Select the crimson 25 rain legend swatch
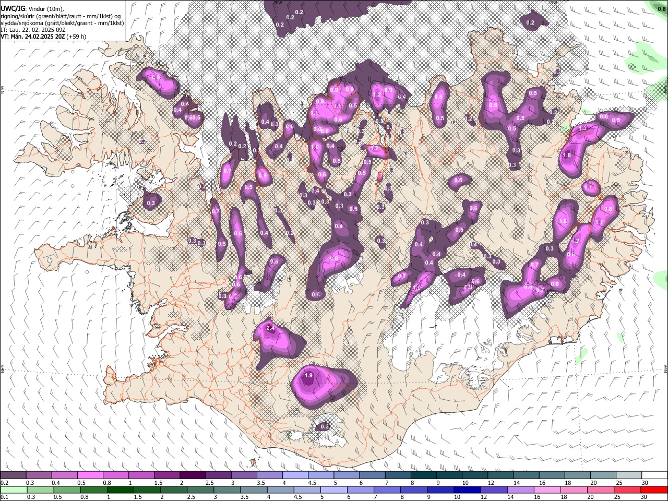 tap(628, 490)
